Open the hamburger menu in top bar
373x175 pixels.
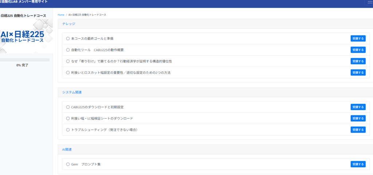click(x=369, y=2)
